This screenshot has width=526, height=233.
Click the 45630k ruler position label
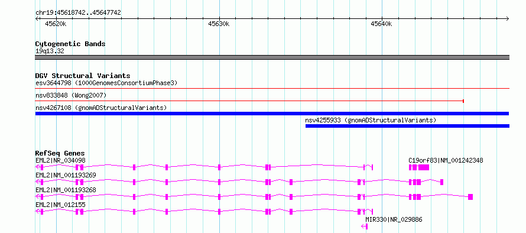click(x=219, y=24)
